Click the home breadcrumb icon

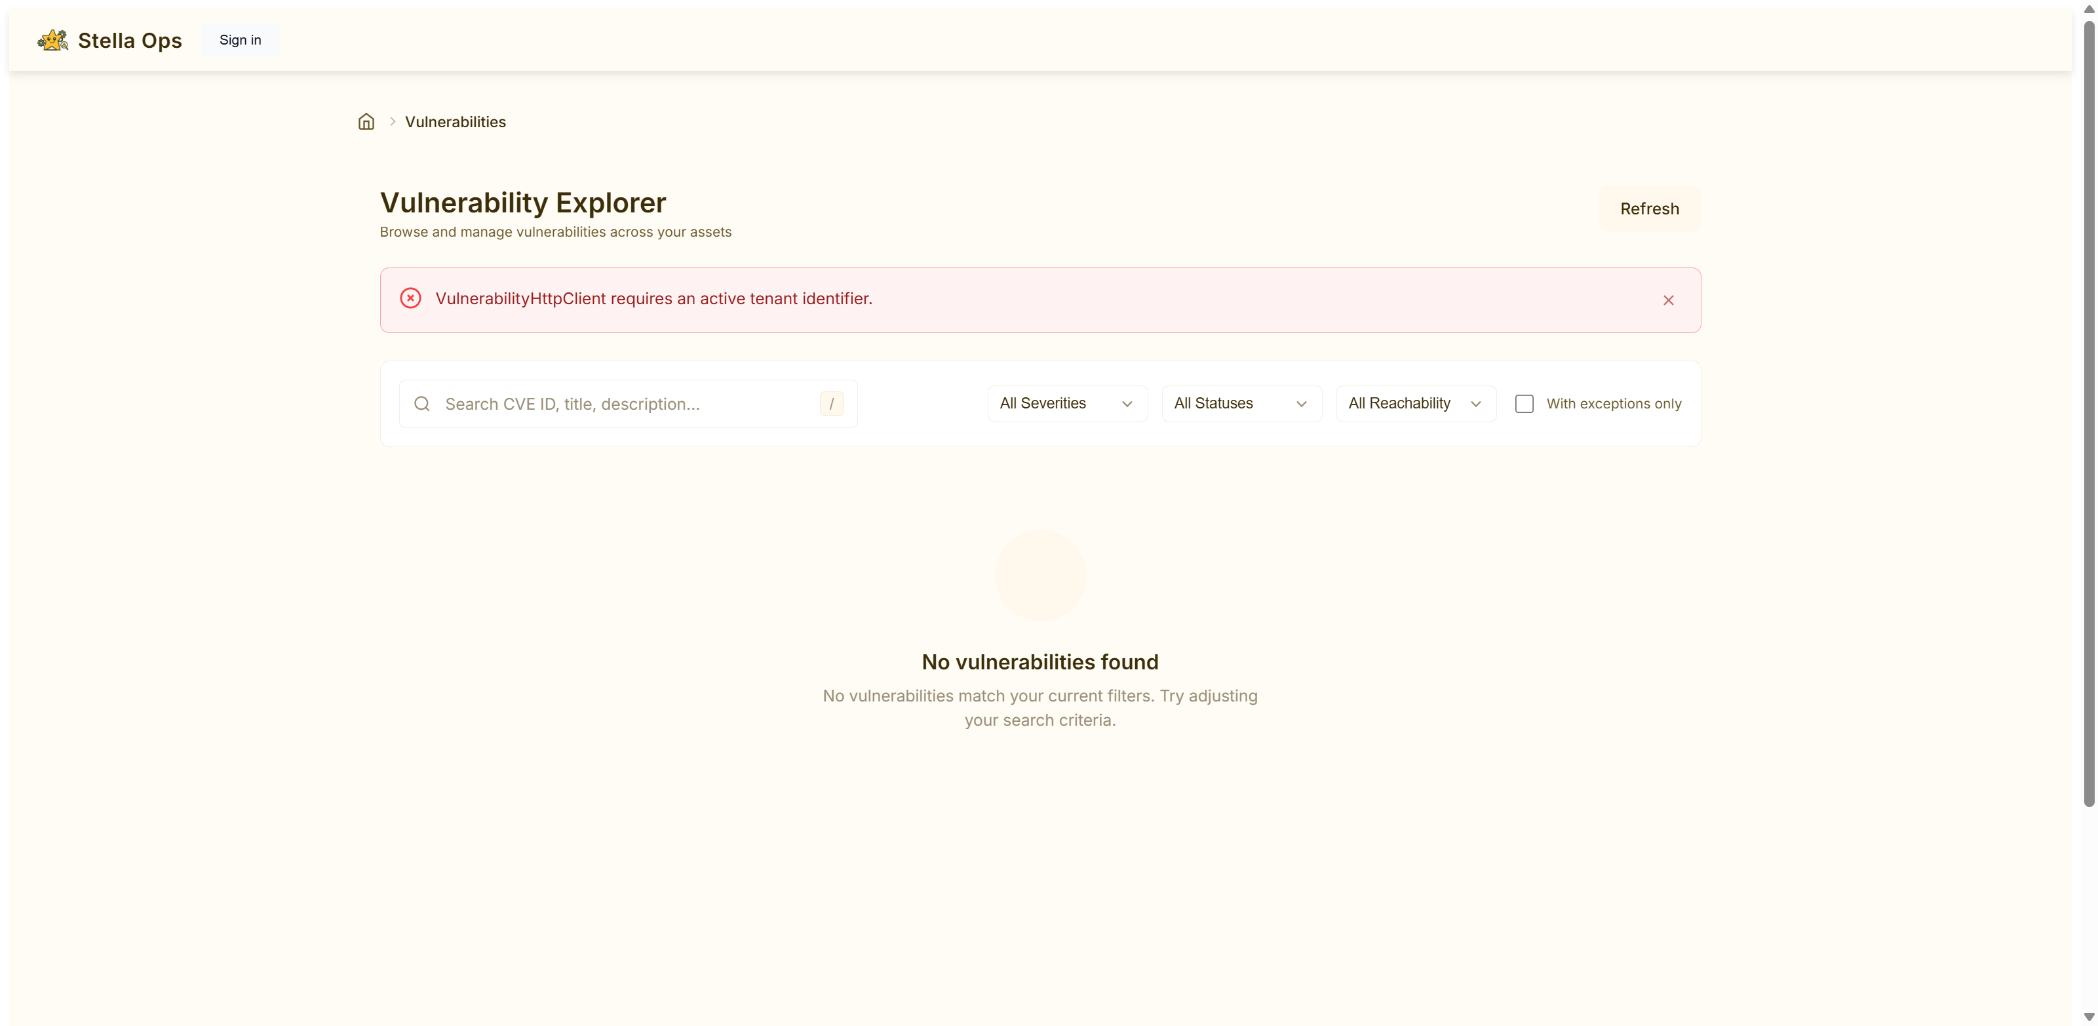[366, 121]
